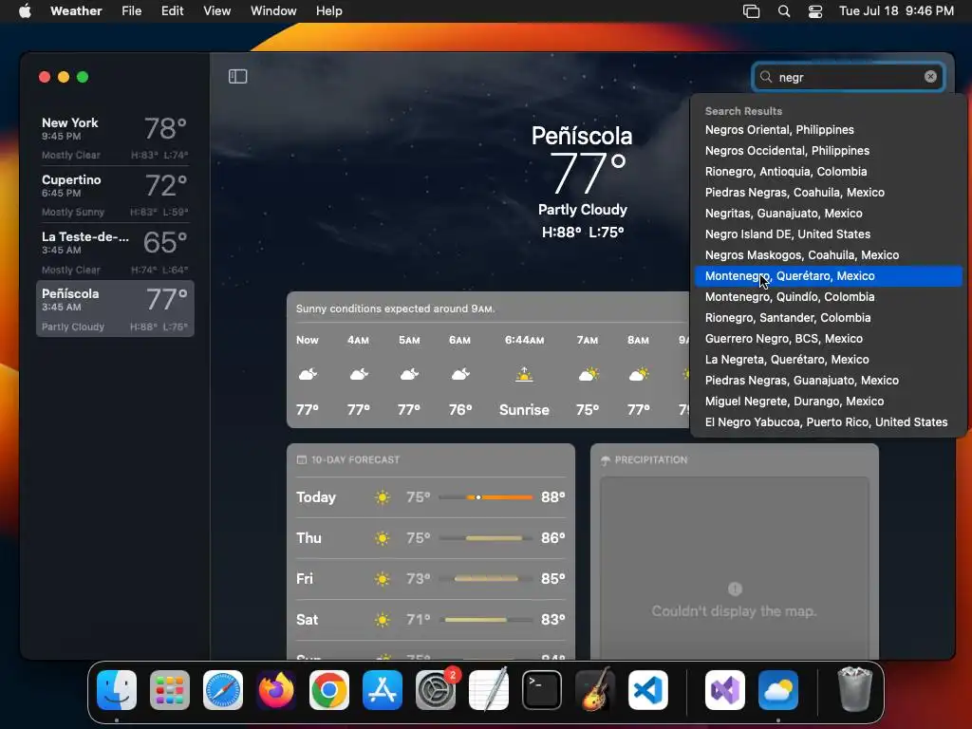The width and height of the screenshot is (972, 729).
Task: Click the Thu forecast row
Action: [x=431, y=538]
